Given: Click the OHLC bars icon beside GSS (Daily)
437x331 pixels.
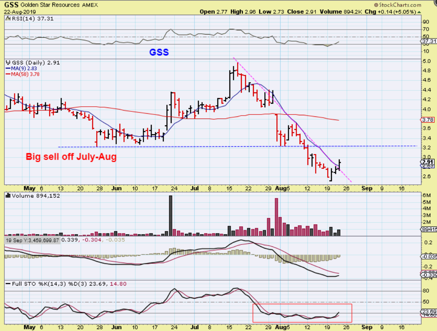Looking at the screenshot, I should point(8,63).
